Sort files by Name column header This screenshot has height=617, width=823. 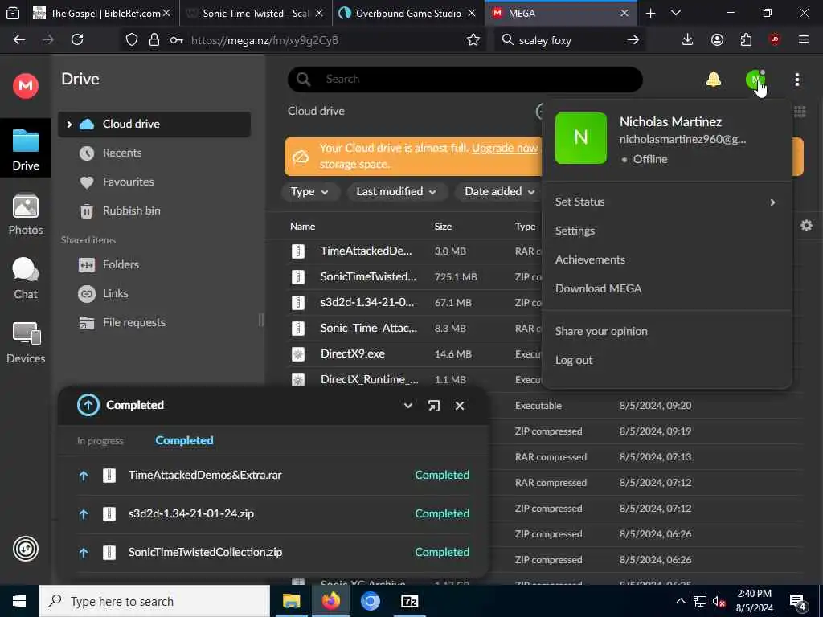point(303,227)
